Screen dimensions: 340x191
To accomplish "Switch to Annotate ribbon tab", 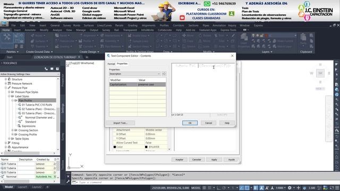I will (x=30, y=30).
